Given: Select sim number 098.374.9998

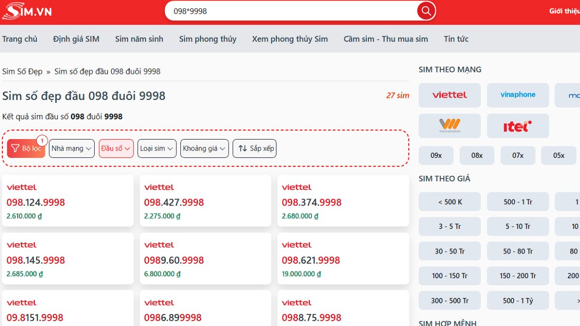Looking at the screenshot, I should point(312,202).
